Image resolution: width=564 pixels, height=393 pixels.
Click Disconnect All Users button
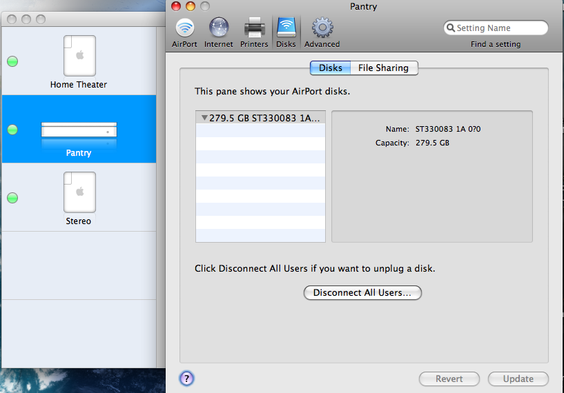[x=362, y=292]
